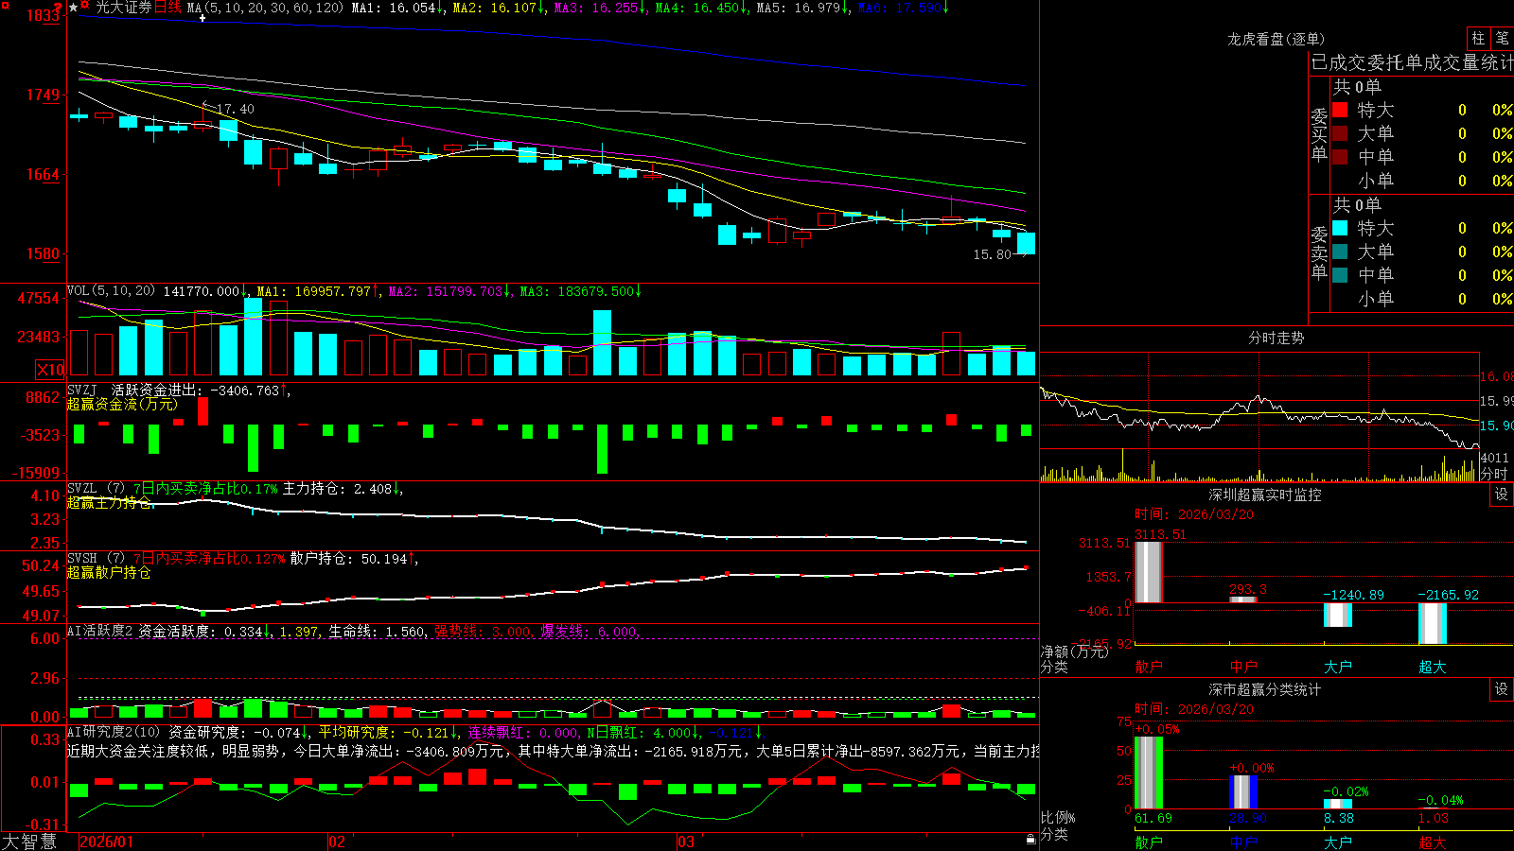Select the 分时走势 panel title
This screenshot has width=1514, height=851.
tap(1276, 338)
